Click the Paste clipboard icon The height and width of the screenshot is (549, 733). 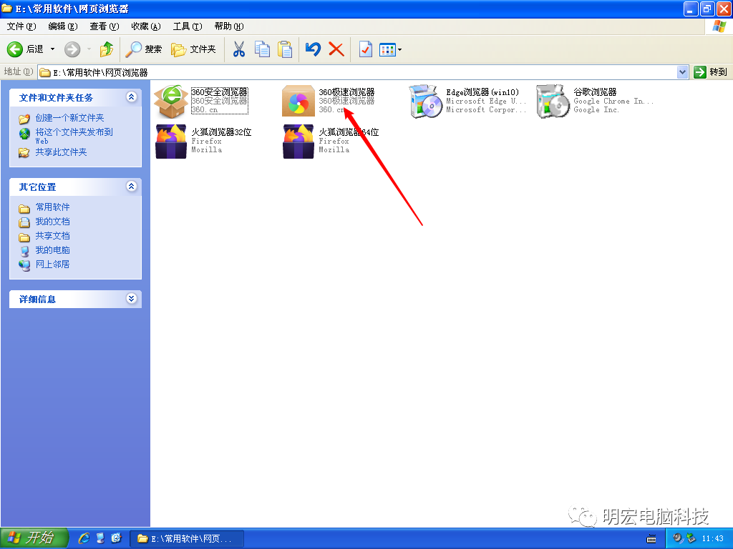tap(285, 49)
